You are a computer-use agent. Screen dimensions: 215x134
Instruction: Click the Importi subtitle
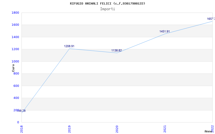[107, 9]
